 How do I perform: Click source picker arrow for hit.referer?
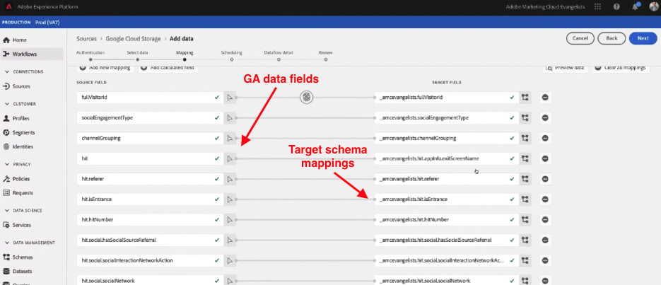tap(230, 179)
